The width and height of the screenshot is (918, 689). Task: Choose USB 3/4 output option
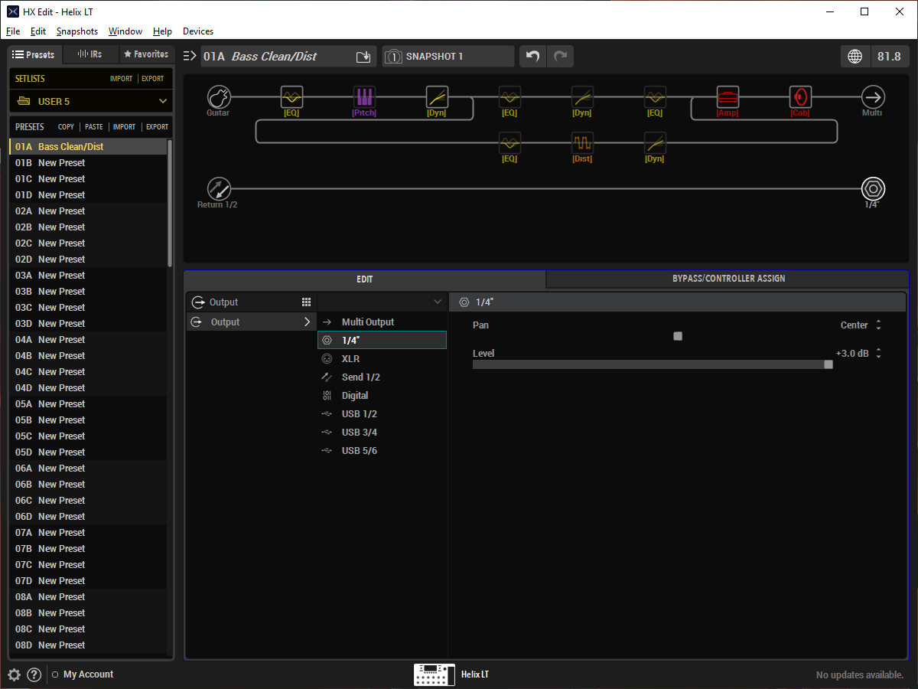(x=382, y=433)
